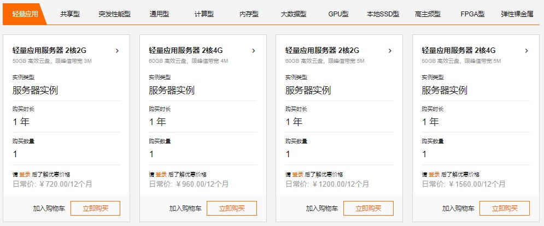Viewport: 544px width, 226px height.
Task: Switch to the 弹性裸金属 tab
Action: coord(517,14)
